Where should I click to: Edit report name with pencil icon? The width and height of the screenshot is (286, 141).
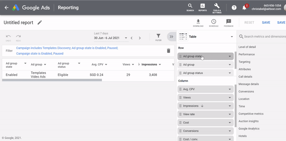pyautogui.click(x=40, y=23)
